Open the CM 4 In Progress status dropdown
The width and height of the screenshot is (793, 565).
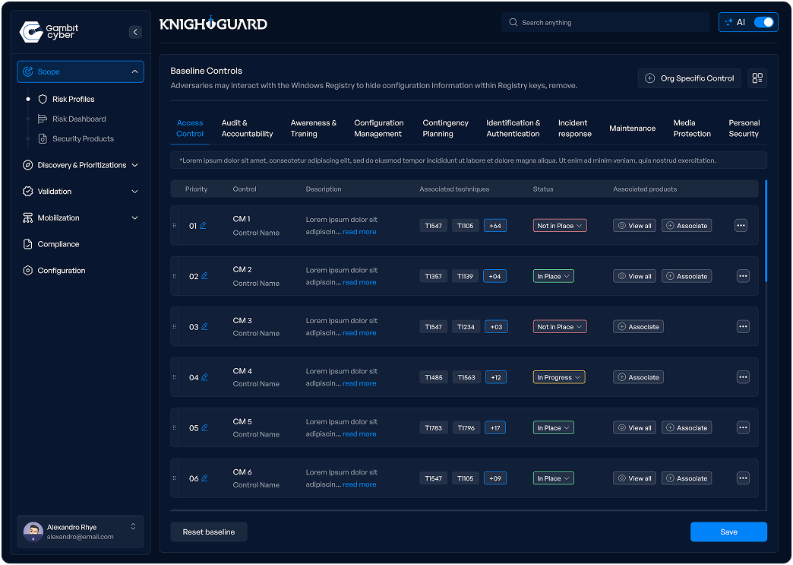pos(559,377)
